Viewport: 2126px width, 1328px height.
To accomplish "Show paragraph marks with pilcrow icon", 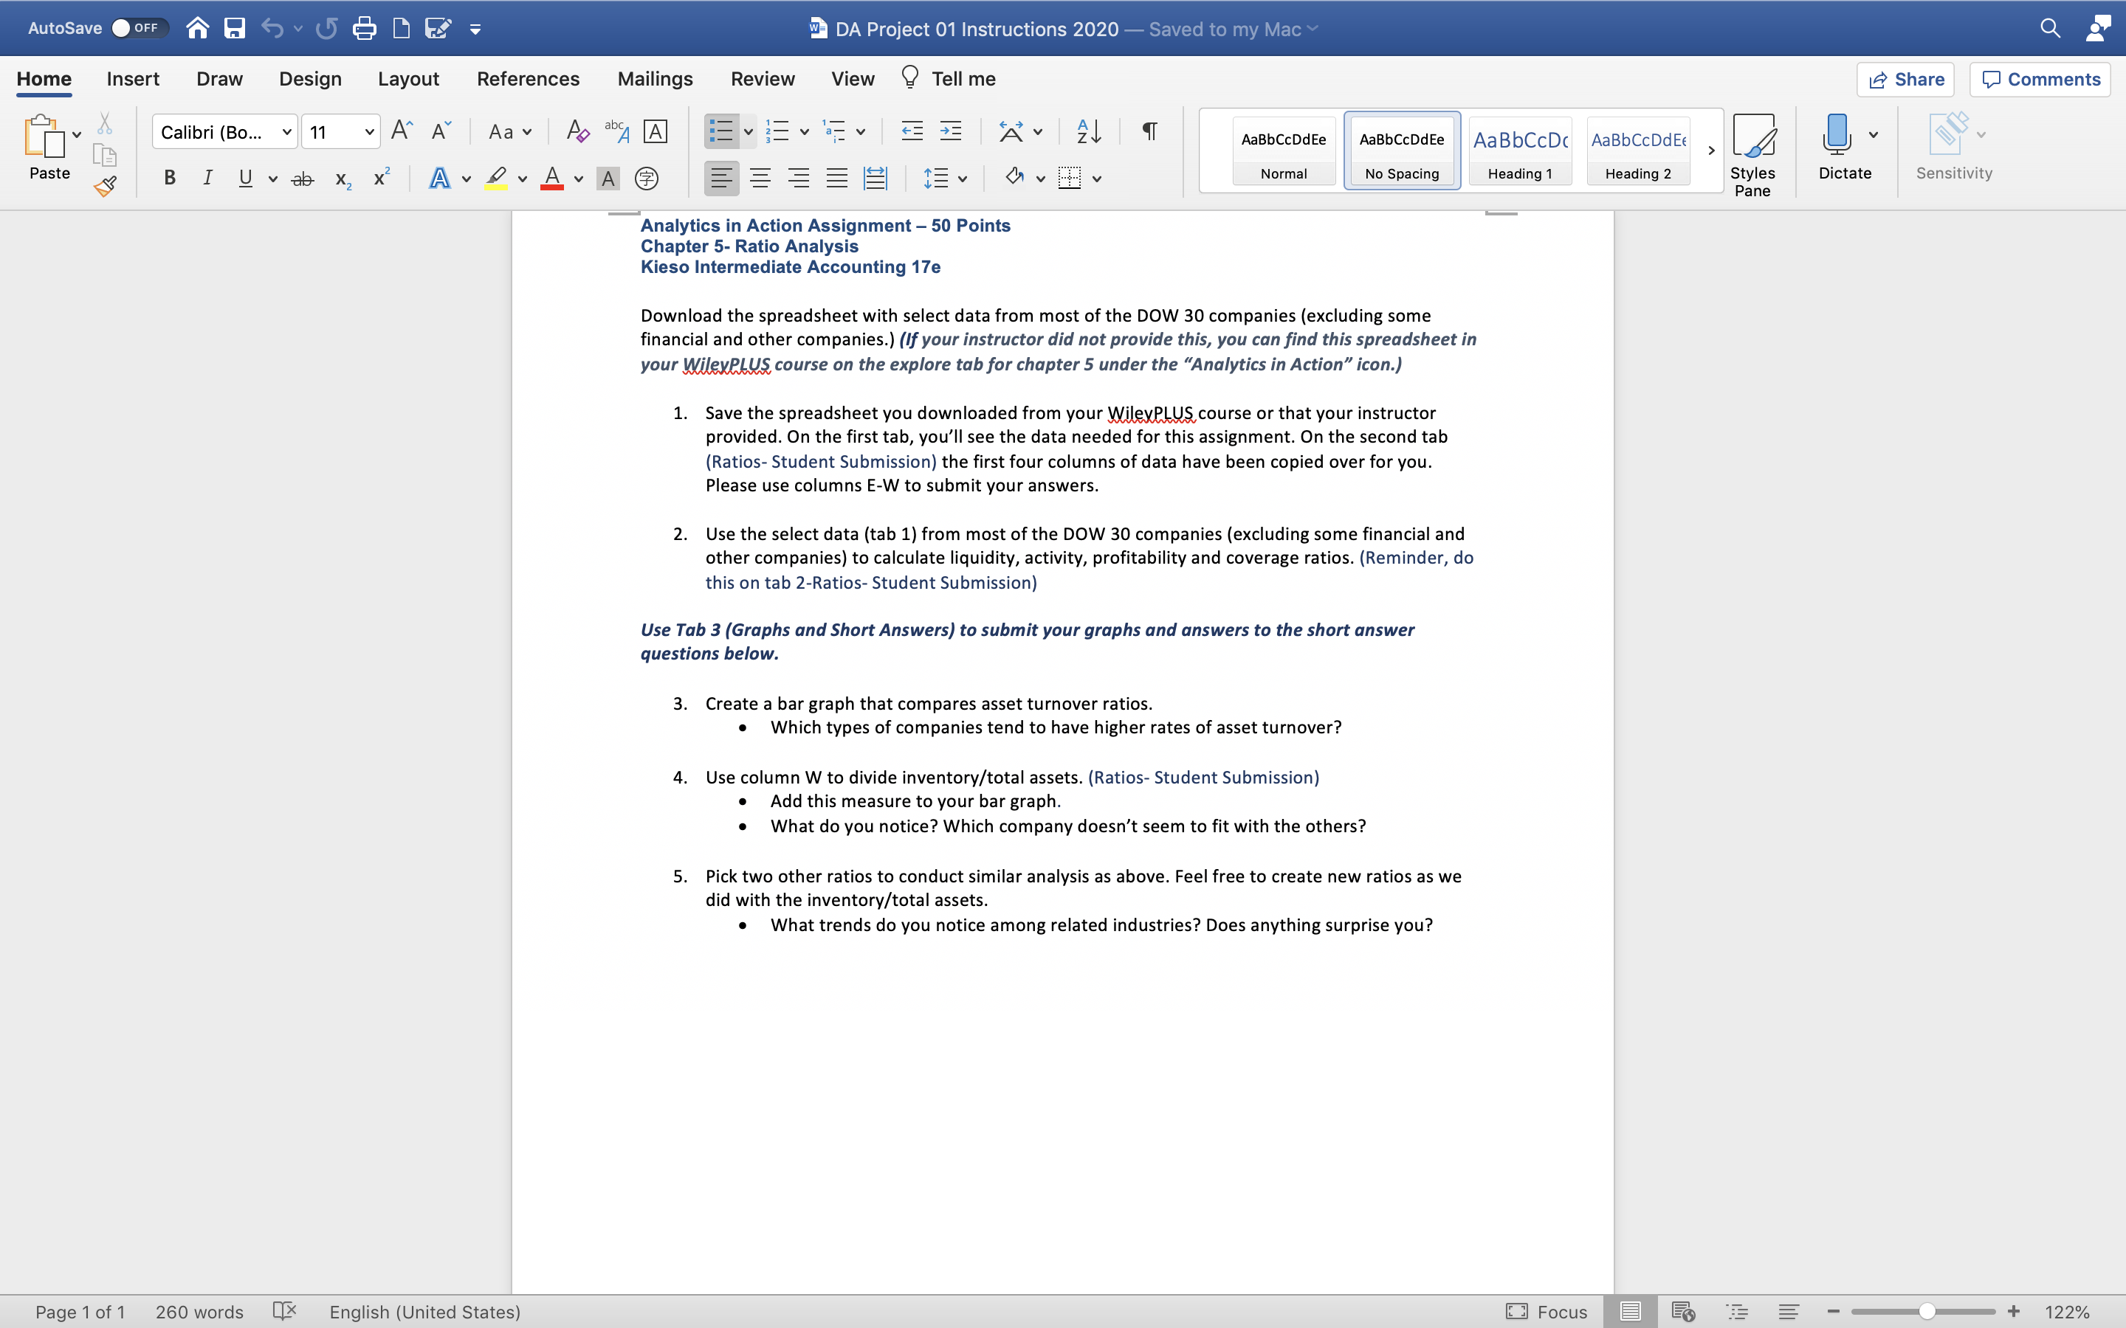I will (1149, 132).
